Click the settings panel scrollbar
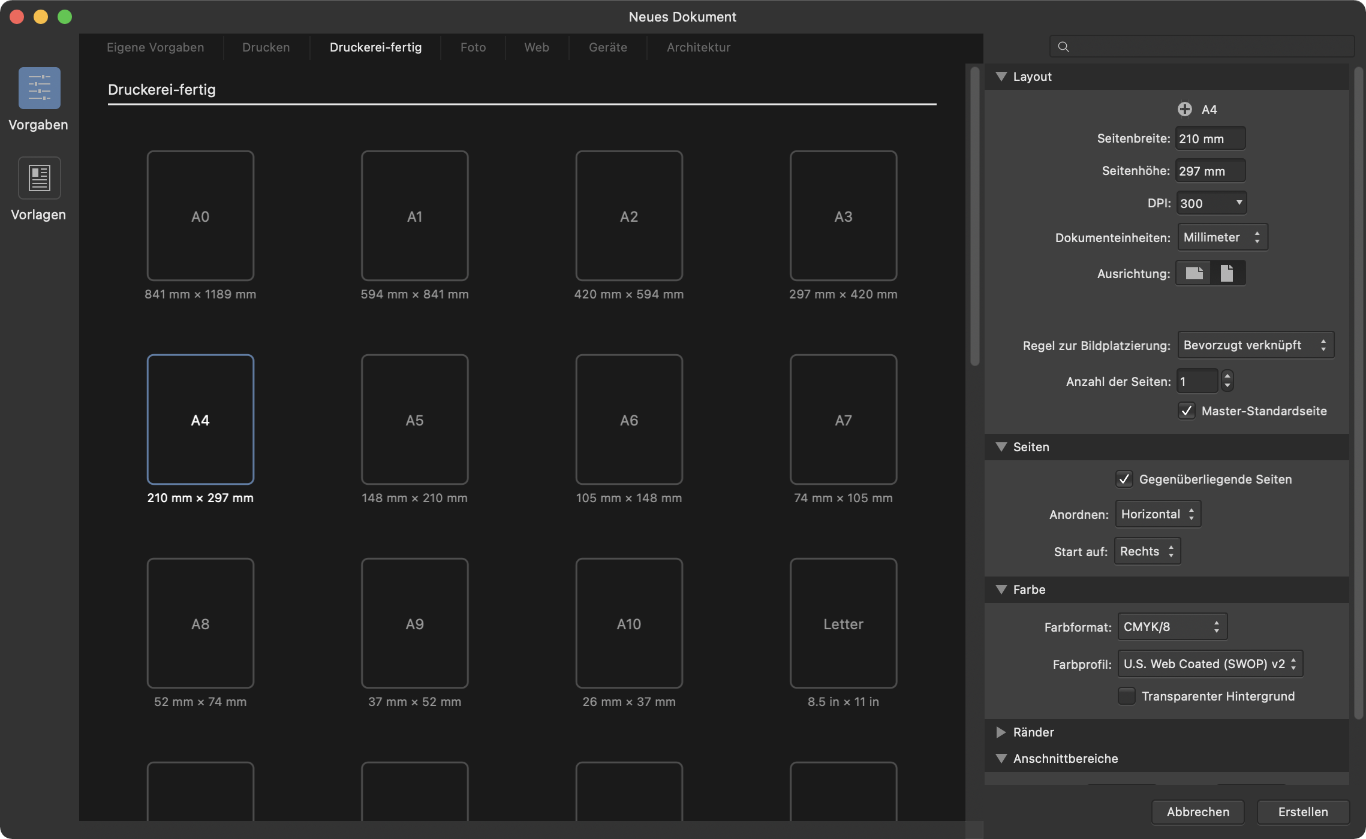The height and width of the screenshot is (839, 1366). 1358,393
